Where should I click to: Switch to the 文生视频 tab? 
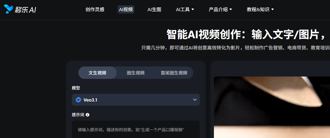tap(98, 73)
